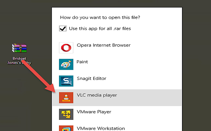Select the Opera browser icon

click(66, 48)
